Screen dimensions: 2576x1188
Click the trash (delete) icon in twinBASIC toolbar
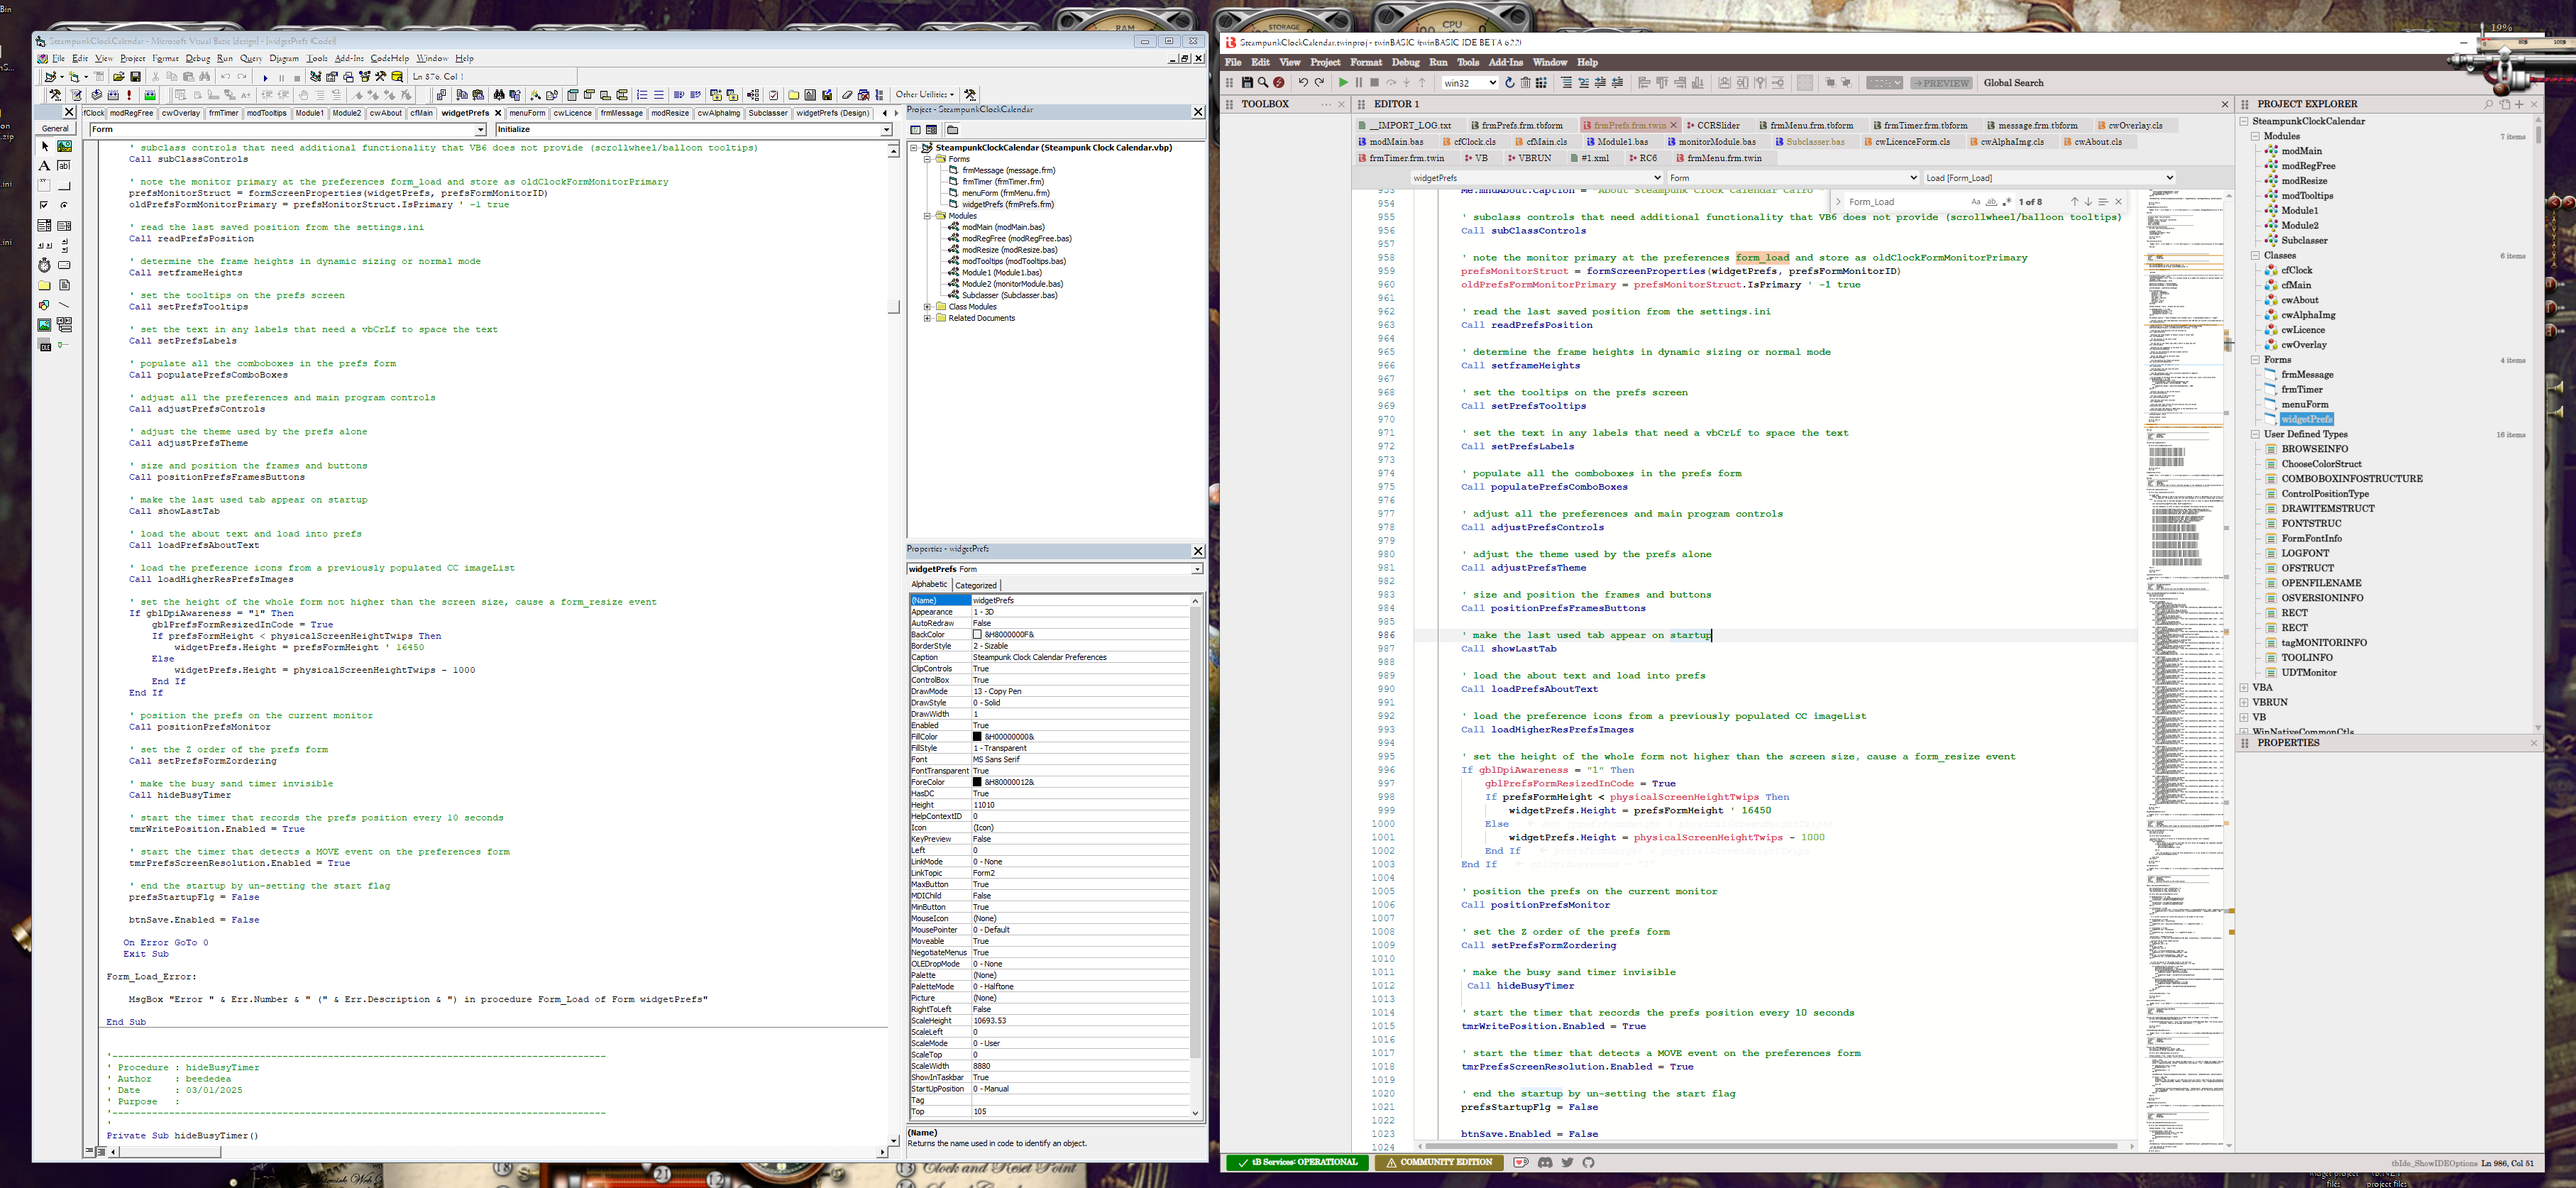1526,83
